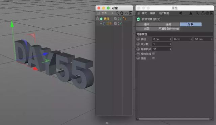Click the text spline icon beside 文本
216x125 pixels.
pos(104,24)
